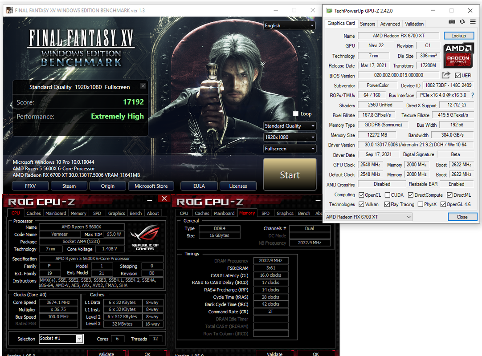This screenshot has height=356, width=482.
Task: Open Fullscreen display mode dropdown
Action: tap(290, 149)
